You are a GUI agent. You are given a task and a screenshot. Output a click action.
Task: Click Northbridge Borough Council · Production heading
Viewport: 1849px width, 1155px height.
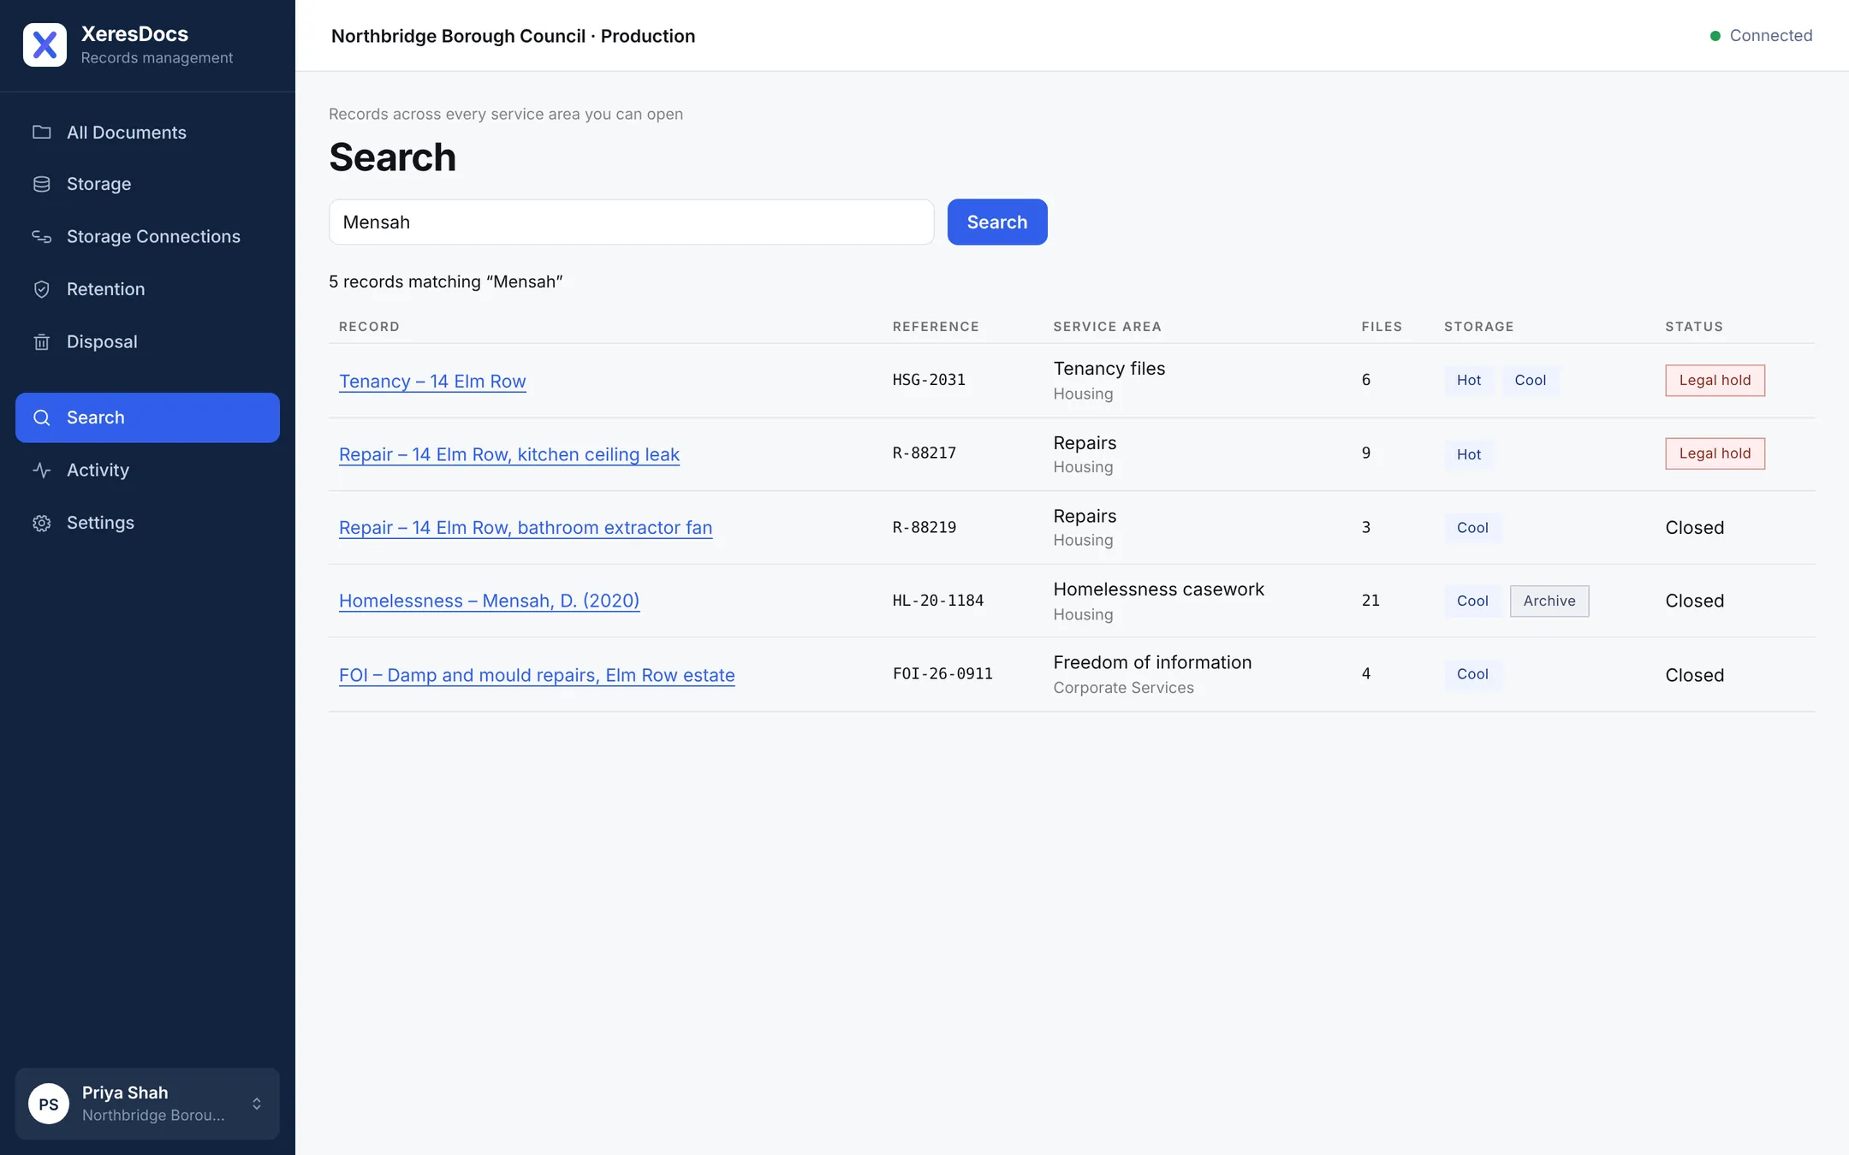pos(513,36)
